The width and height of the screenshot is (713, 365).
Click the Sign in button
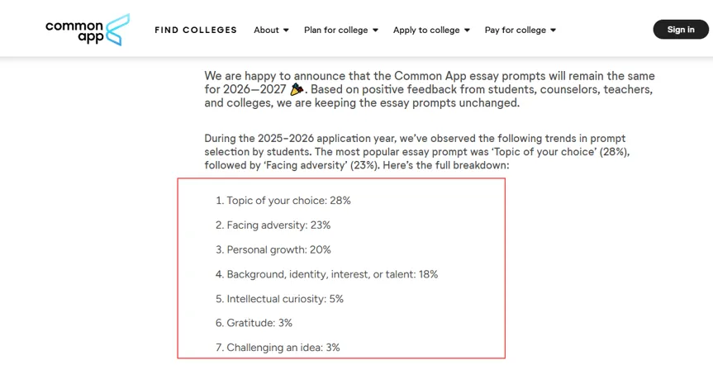(681, 30)
